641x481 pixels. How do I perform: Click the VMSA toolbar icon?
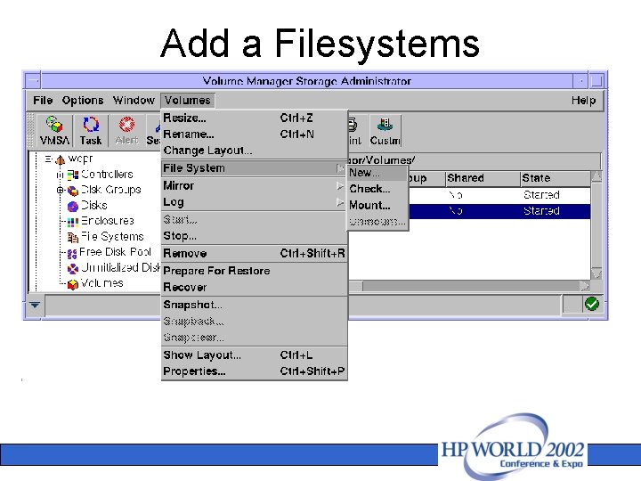[54, 130]
